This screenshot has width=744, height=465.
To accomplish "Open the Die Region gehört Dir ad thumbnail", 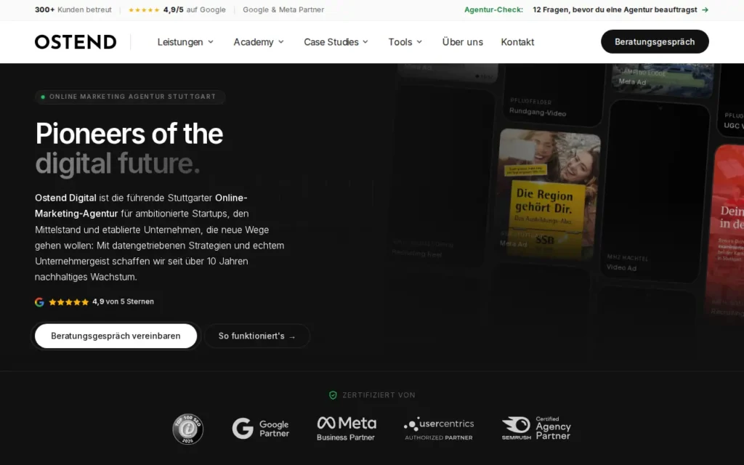I will tap(549, 193).
